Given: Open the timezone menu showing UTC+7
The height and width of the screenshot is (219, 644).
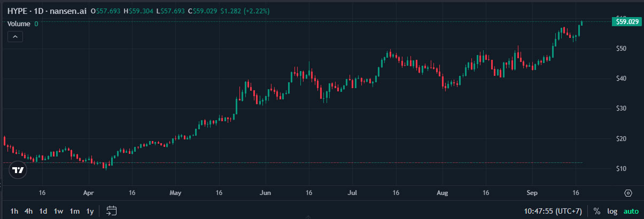Looking at the screenshot, I should (554, 211).
